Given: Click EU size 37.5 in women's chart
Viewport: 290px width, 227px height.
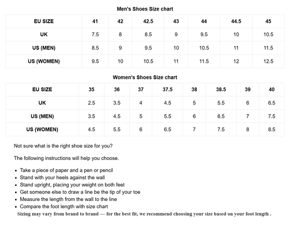Looking at the screenshot, I should click(167, 89).
